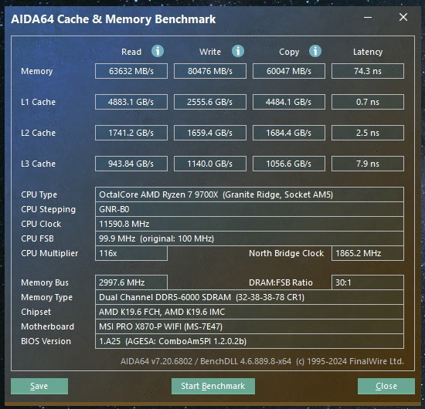Viewport: 425px width, 409px height.
Task: Click L1 Cache Latency 0.7 ns
Action: pos(368,102)
